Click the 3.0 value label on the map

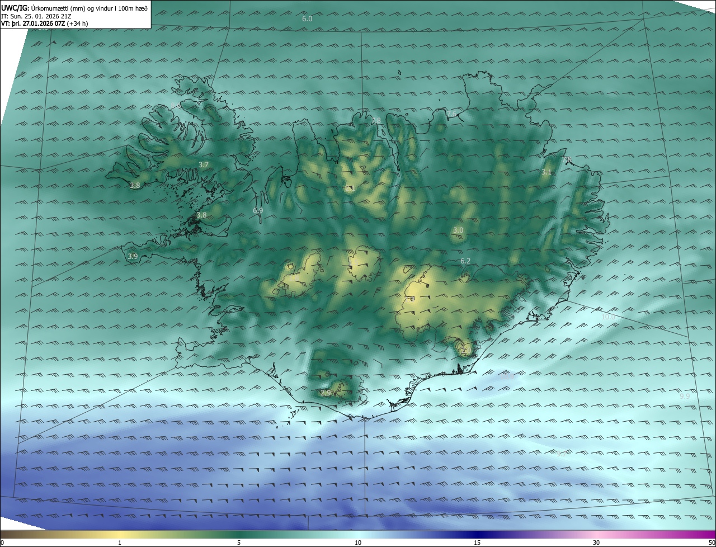click(x=458, y=230)
